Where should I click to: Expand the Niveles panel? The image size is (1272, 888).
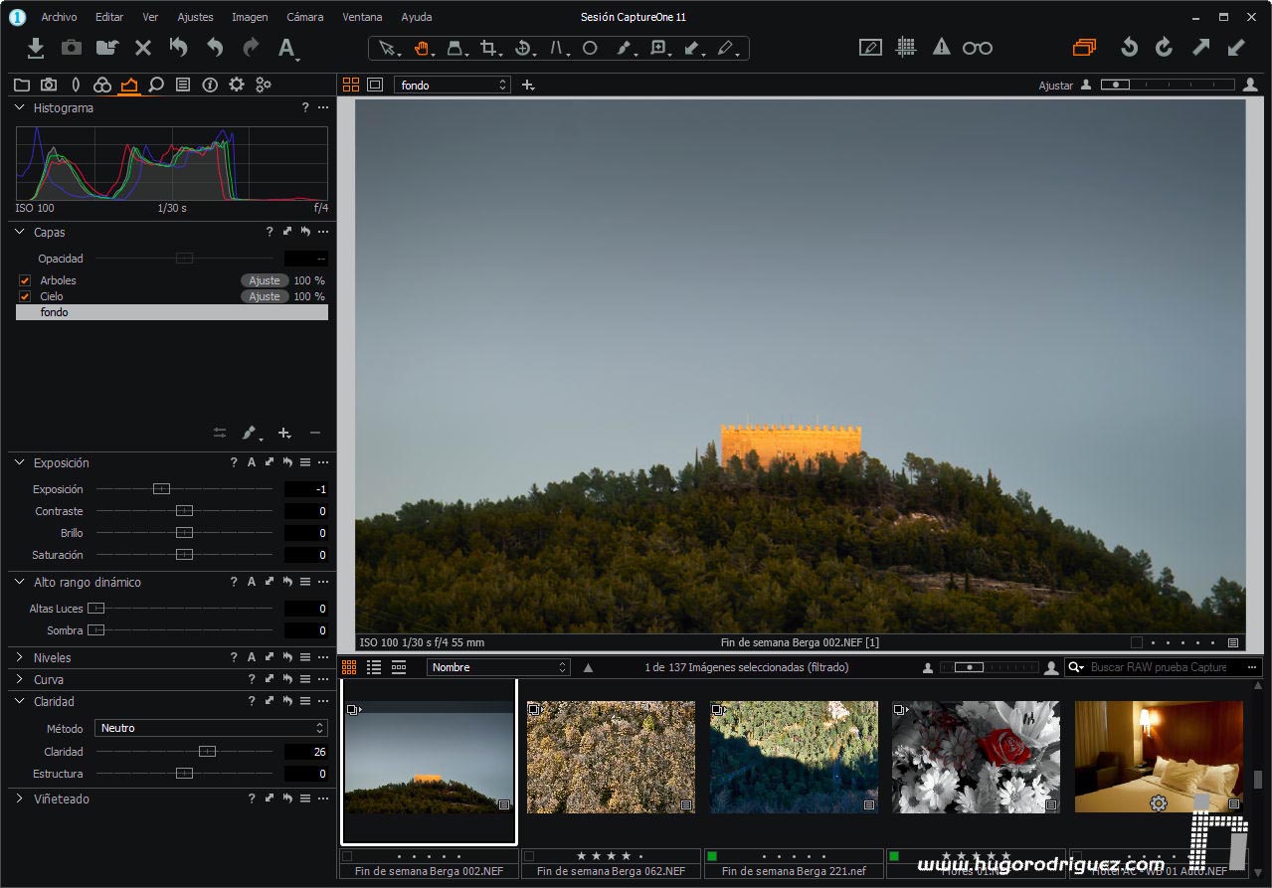[x=20, y=657]
